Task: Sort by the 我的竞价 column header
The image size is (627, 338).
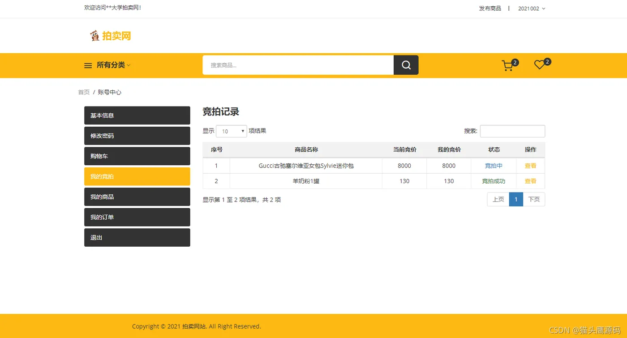Action: point(449,150)
